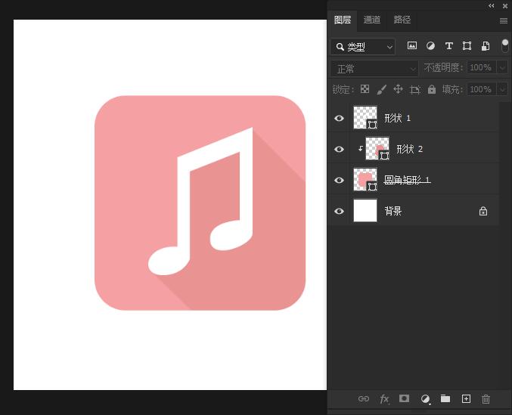Click the lock icon on 背景 layer

pyautogui.click(x=483, y=211)
